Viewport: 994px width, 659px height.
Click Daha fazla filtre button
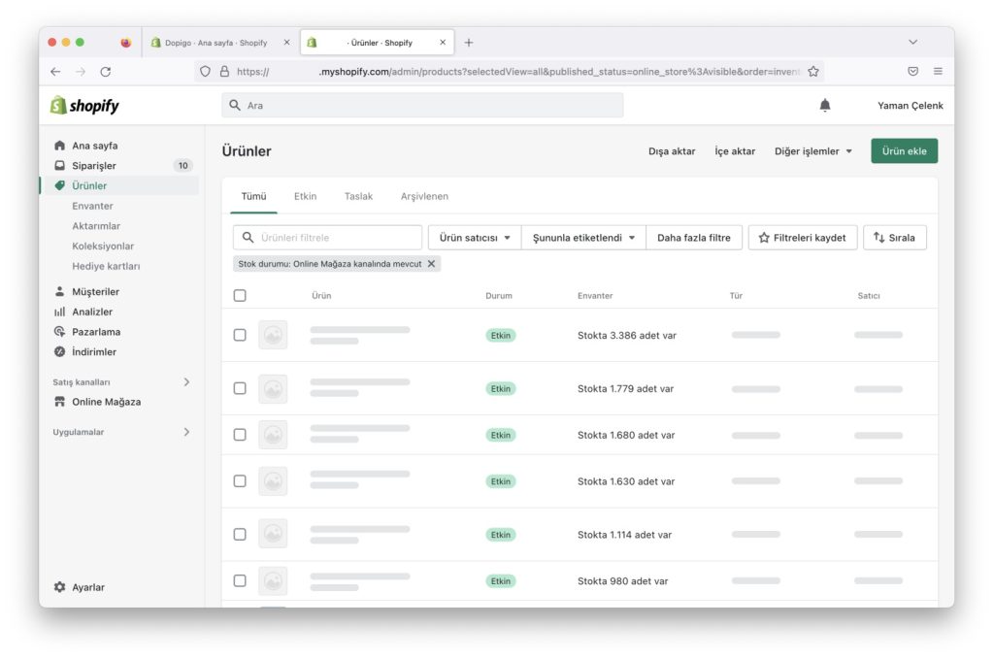(x=693, y=238)
